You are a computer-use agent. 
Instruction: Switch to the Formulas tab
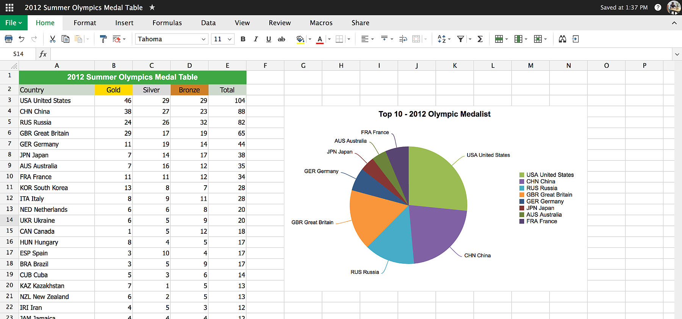click(x=167, y=23)
